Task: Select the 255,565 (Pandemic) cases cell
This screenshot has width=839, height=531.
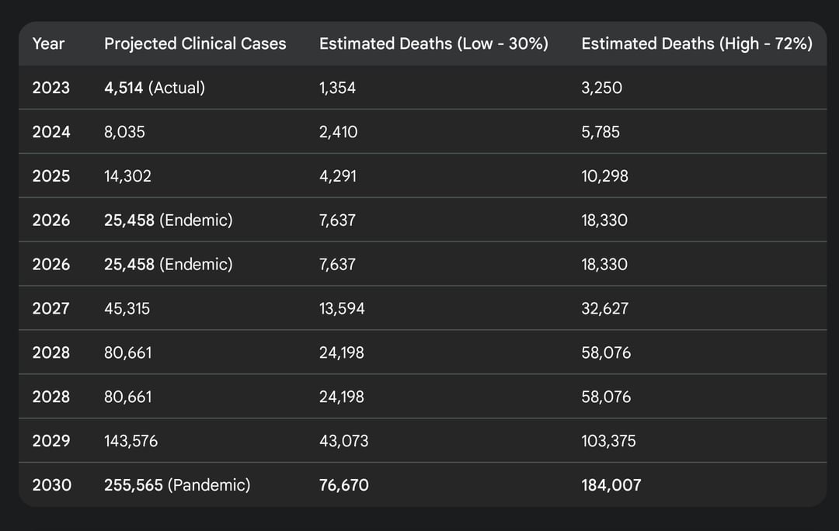Action: (177, 485)
